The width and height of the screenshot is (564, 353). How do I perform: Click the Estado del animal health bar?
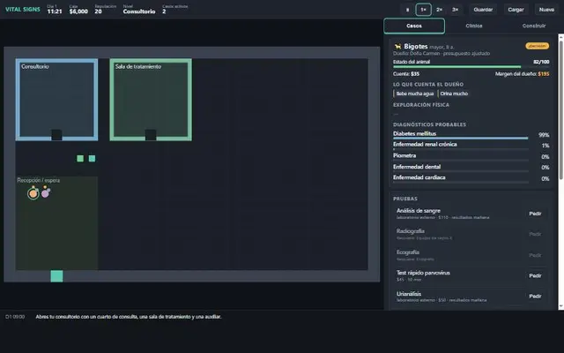(x=471, y=67)
